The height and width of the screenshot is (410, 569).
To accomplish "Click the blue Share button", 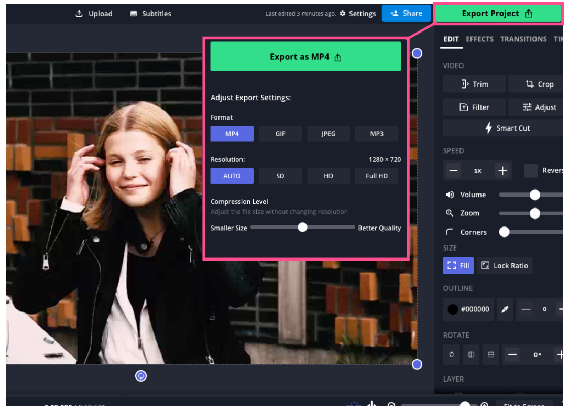I will pyautogui.click(x=406, y=13).
